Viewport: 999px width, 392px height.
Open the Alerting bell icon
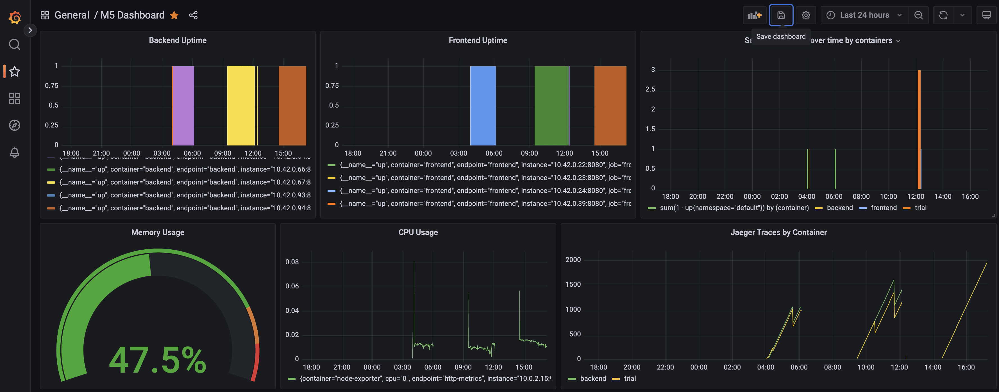point(15,152)
